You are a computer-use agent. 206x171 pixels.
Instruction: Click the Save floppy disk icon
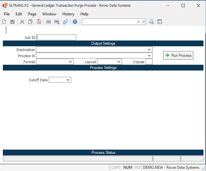click(x=12, y=22)
